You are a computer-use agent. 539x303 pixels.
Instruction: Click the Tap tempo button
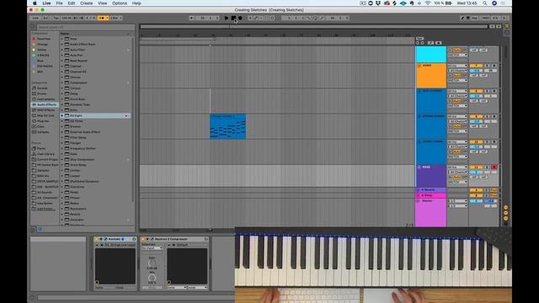point(56,18)
